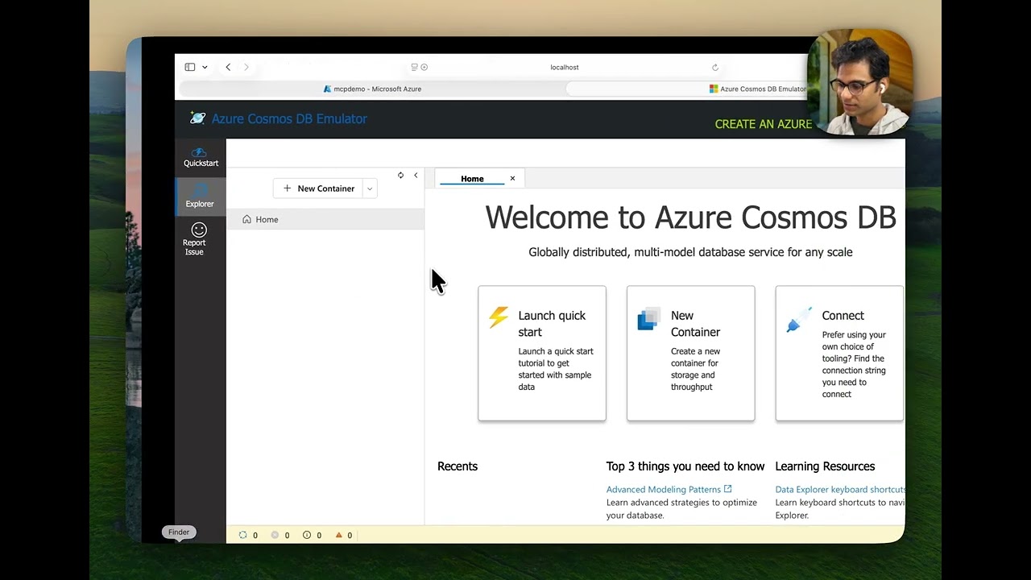Click the info count status icon

tap(307, 535)
